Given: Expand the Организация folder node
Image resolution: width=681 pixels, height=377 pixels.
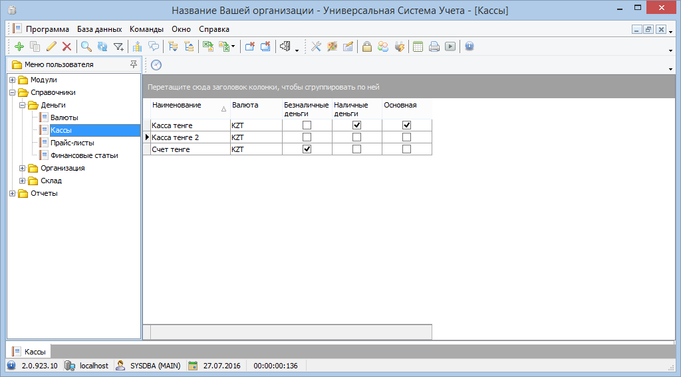Looking at the screenshot, I should coord(23,169).
